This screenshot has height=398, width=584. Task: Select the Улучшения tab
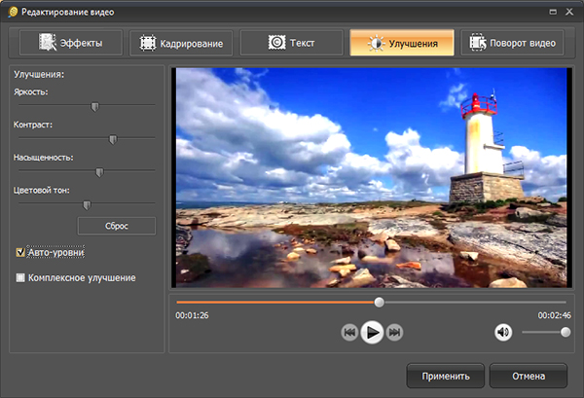(402, 43)
